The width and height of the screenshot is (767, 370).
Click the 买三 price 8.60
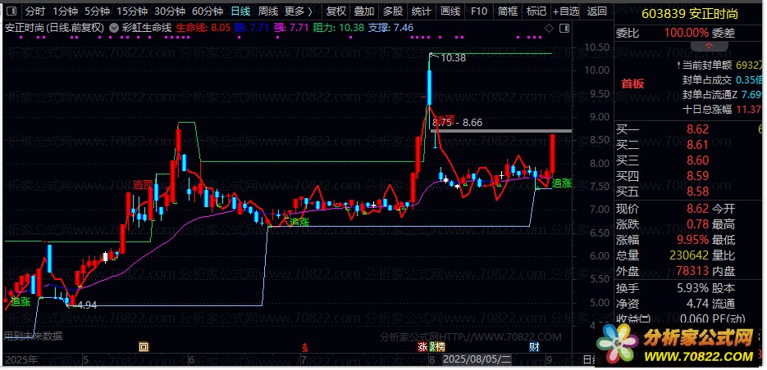pyautogui.click(x=697, y=160)
